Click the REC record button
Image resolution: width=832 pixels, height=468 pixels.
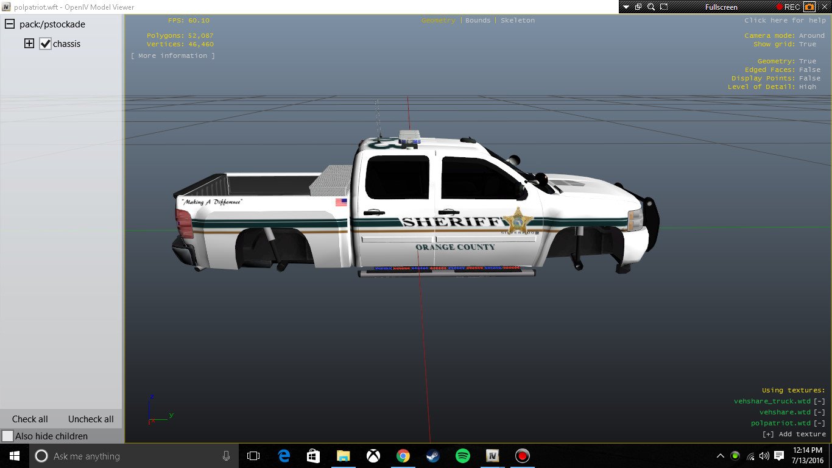(788, 7)
